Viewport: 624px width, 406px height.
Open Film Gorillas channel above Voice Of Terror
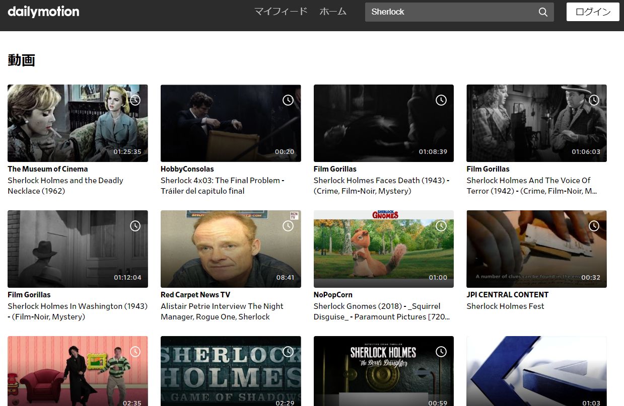click(x=488, y=169)
